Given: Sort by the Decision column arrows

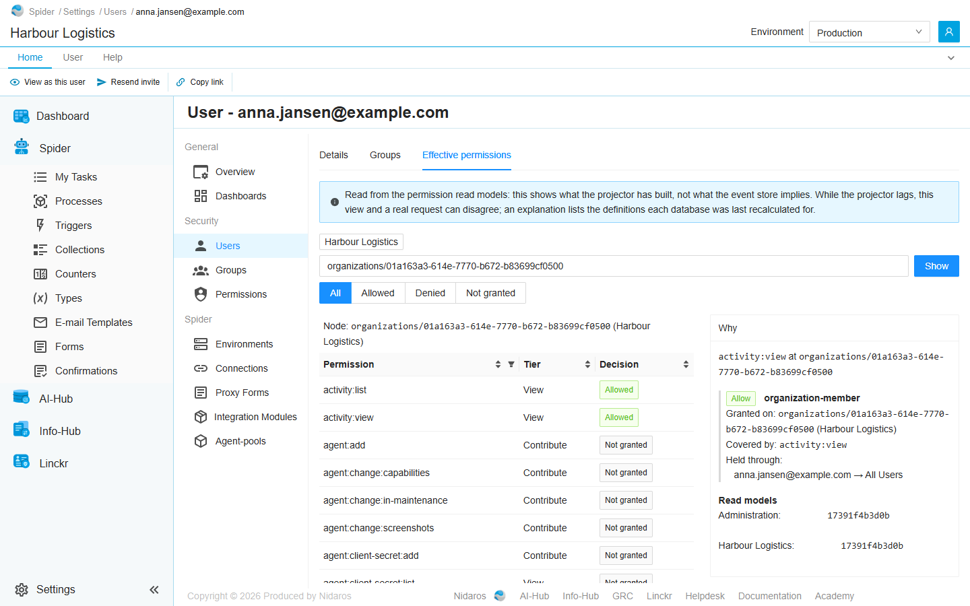Looking at the screenshot, I should click(x=686, y=364).
